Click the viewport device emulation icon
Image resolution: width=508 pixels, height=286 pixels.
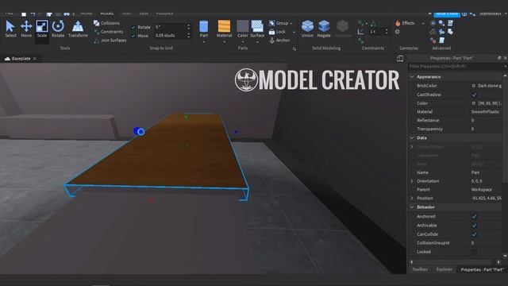(400, 58)
